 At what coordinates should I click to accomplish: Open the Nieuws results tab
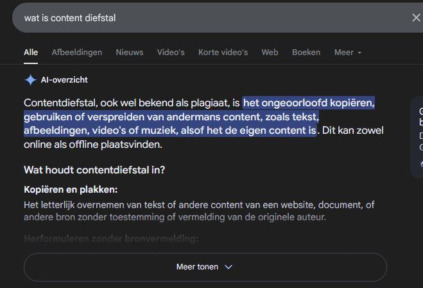click(130, 52)
